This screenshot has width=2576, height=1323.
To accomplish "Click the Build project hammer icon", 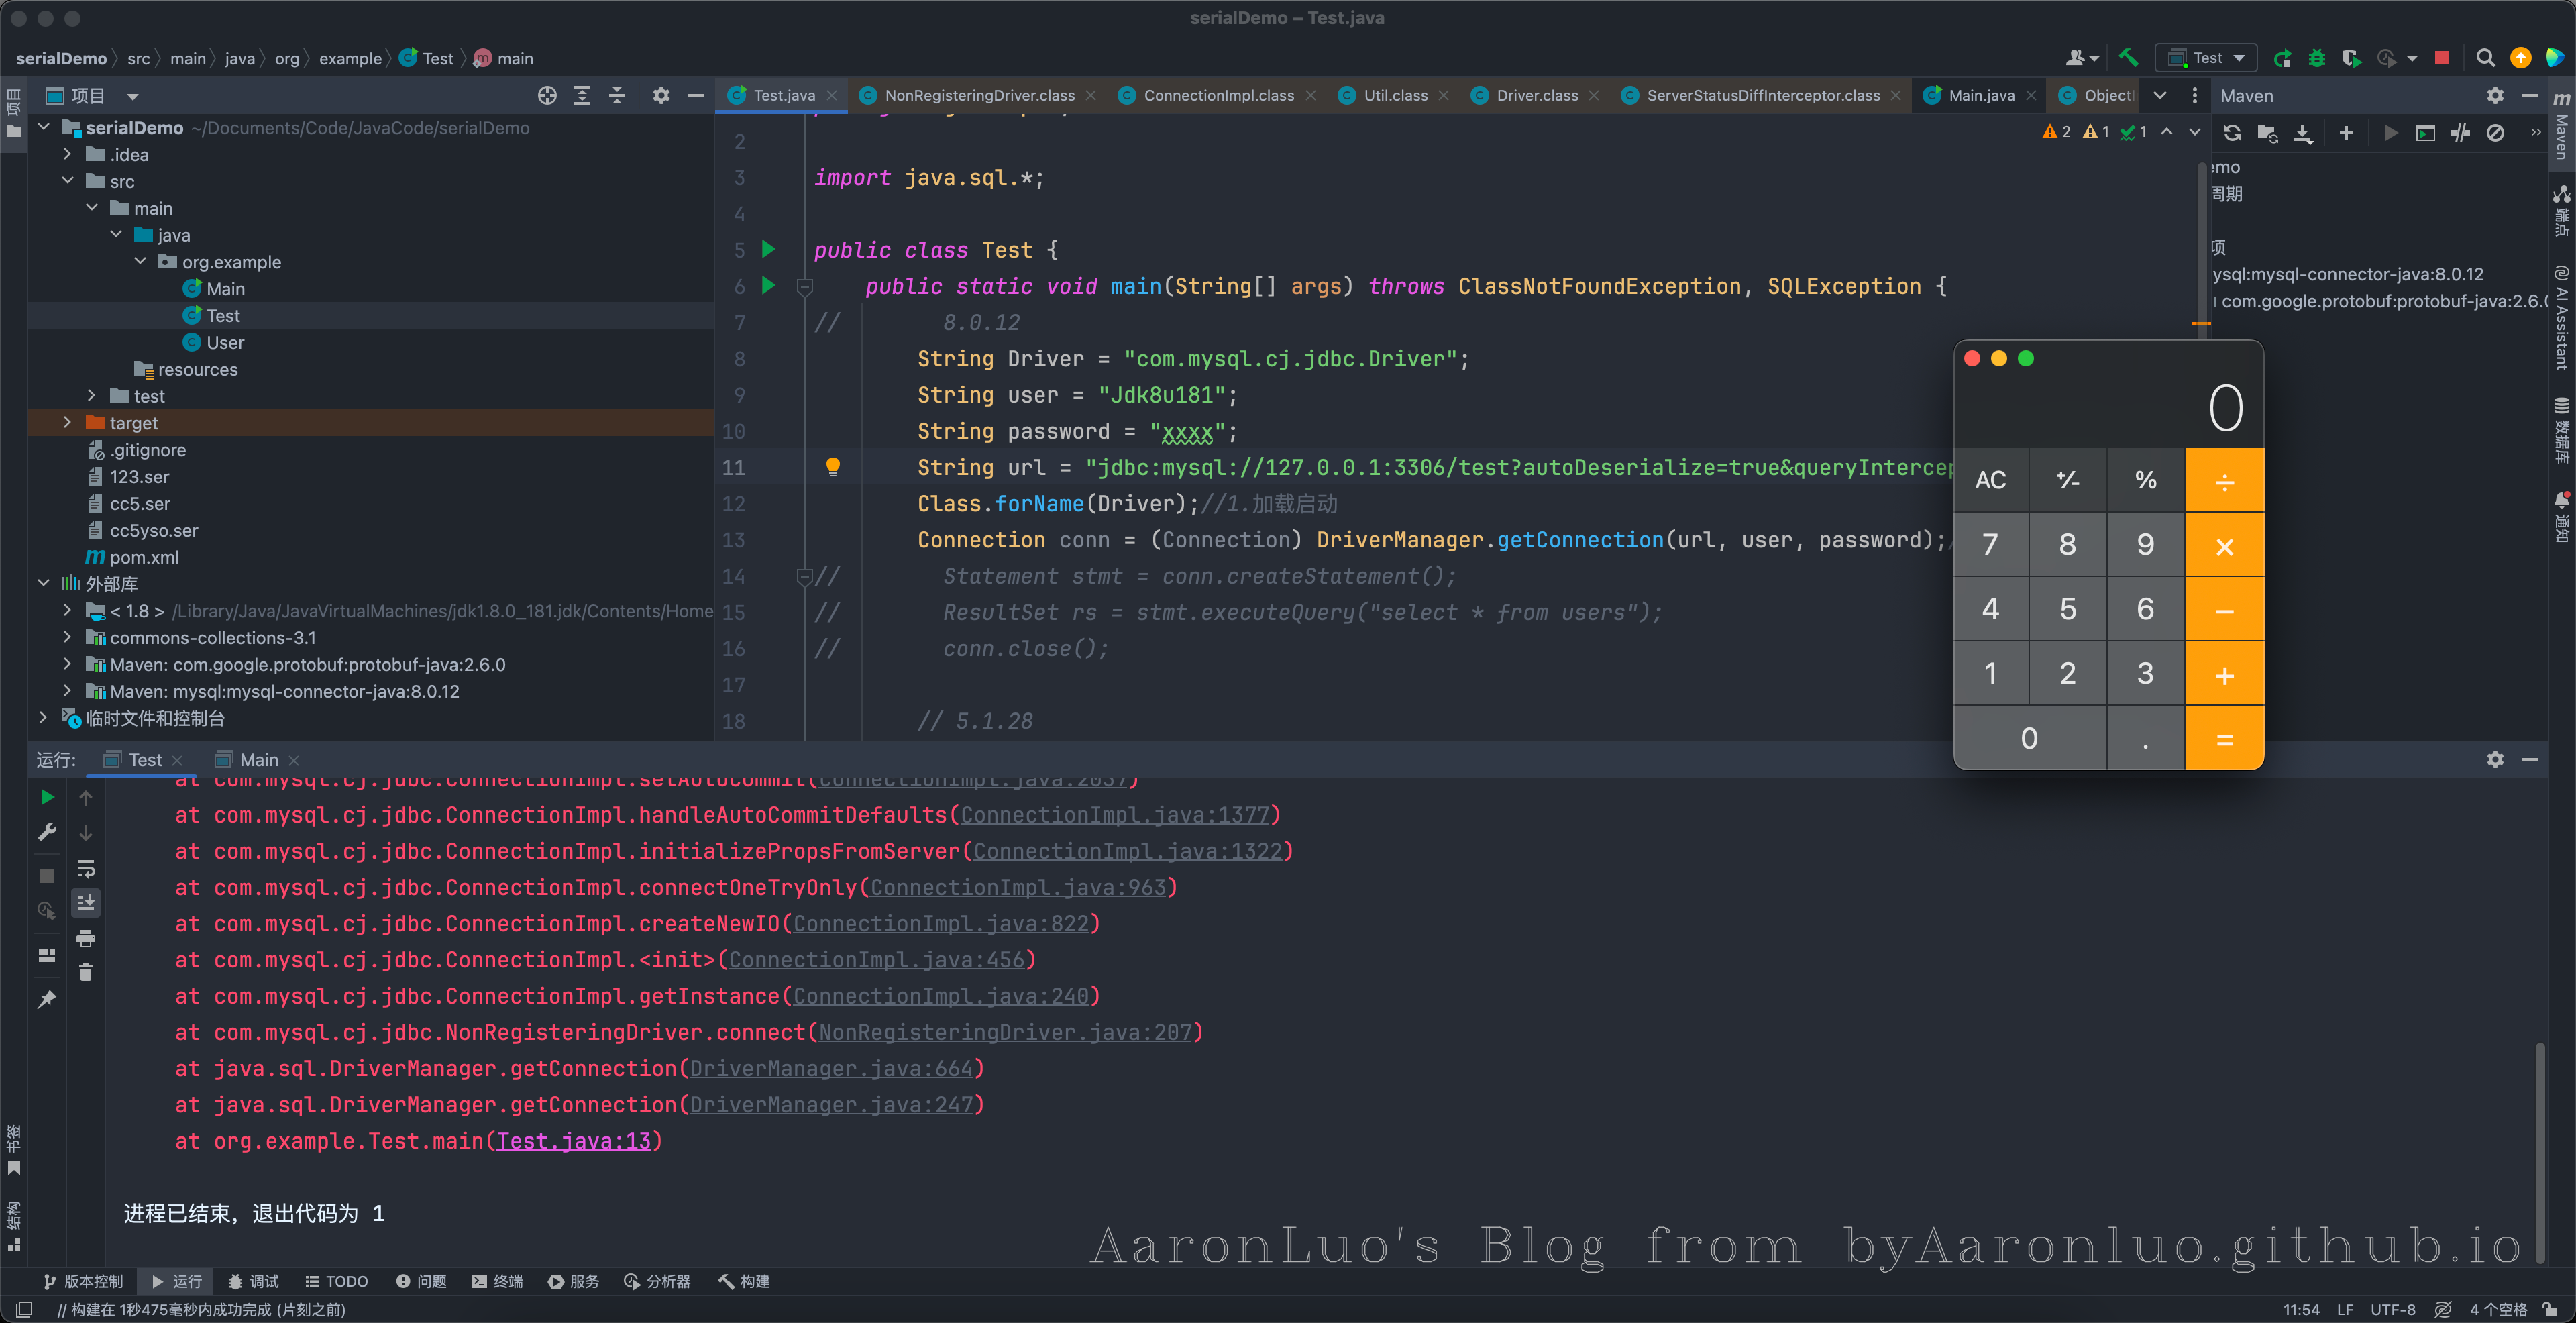I will [2128, 58].
